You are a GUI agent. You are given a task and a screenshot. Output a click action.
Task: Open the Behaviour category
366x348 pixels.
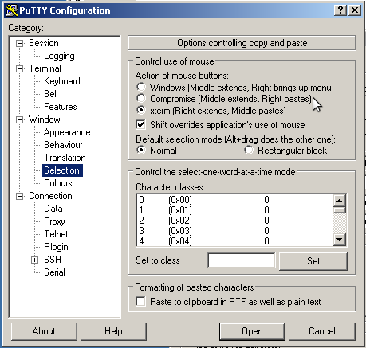coord(63,145)
